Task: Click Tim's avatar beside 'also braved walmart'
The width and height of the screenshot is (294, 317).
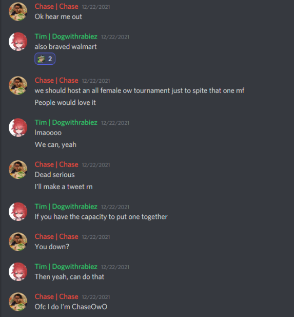Action: click(18, 42)
